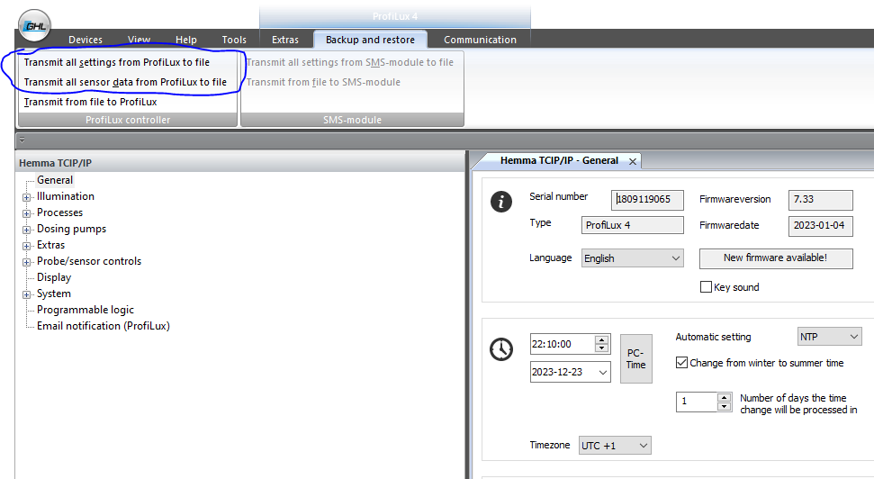This screenshot has height=479, width=874.
Task: Select Display in the tree
Action: click(54, 277)
